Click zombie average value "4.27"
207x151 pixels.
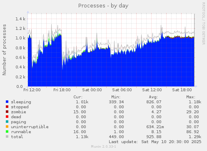pos(156,112)
